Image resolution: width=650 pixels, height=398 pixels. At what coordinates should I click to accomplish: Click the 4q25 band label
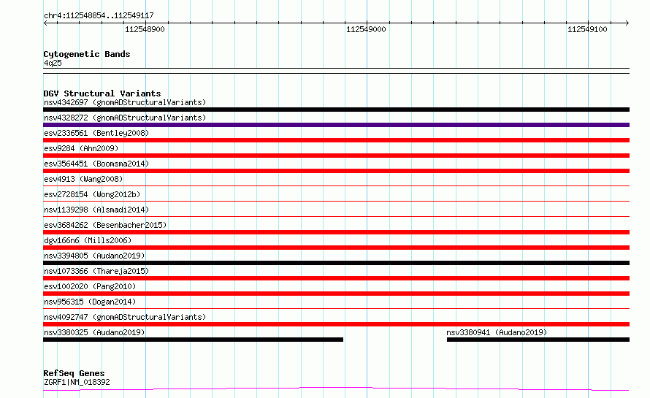[x=53, y=63]
